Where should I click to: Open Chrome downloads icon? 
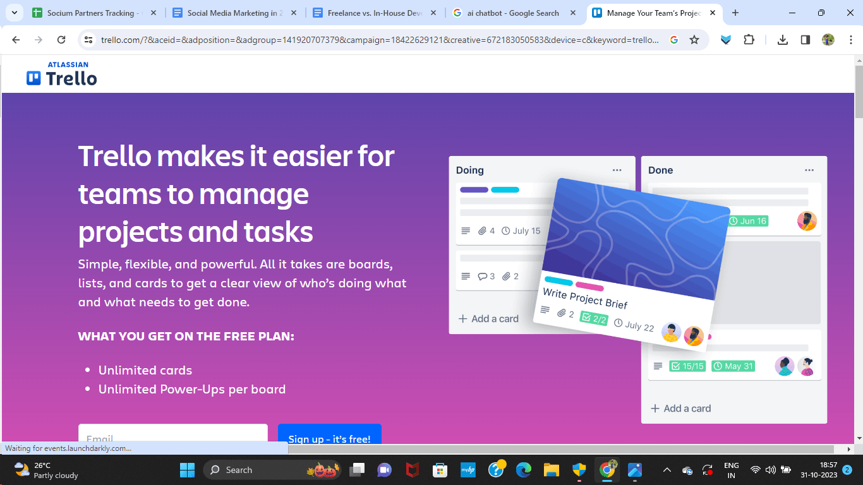pos(782,40)
